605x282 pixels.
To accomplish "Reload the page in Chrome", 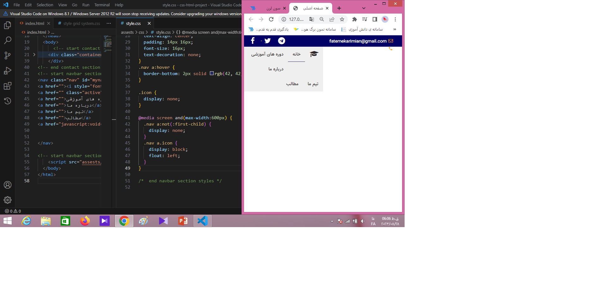I will (271, 19).
